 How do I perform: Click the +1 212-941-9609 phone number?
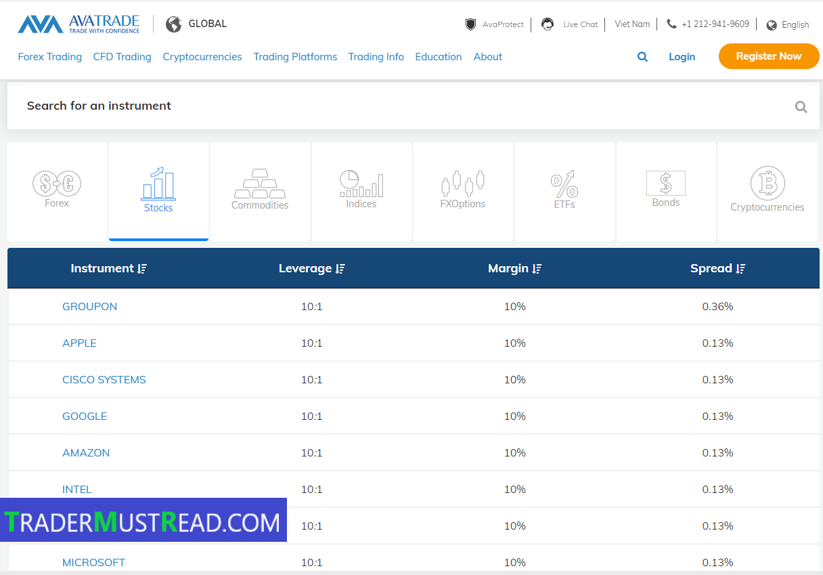coord(715,24)
